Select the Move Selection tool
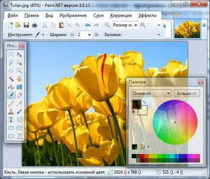The width and height of the screenshot is (210, 179). pos(19,63)
